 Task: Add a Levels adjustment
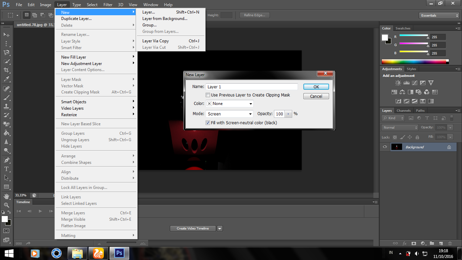point(407,82)
